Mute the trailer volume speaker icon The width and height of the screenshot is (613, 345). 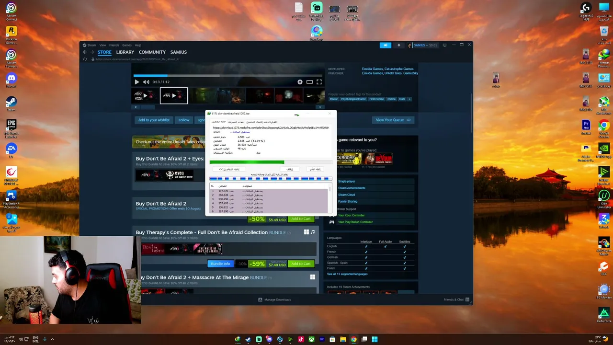[146, 82]
